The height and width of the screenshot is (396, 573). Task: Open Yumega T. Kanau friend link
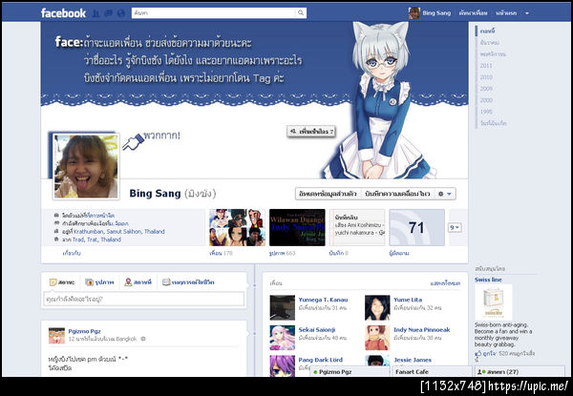(x=323, y=300)
